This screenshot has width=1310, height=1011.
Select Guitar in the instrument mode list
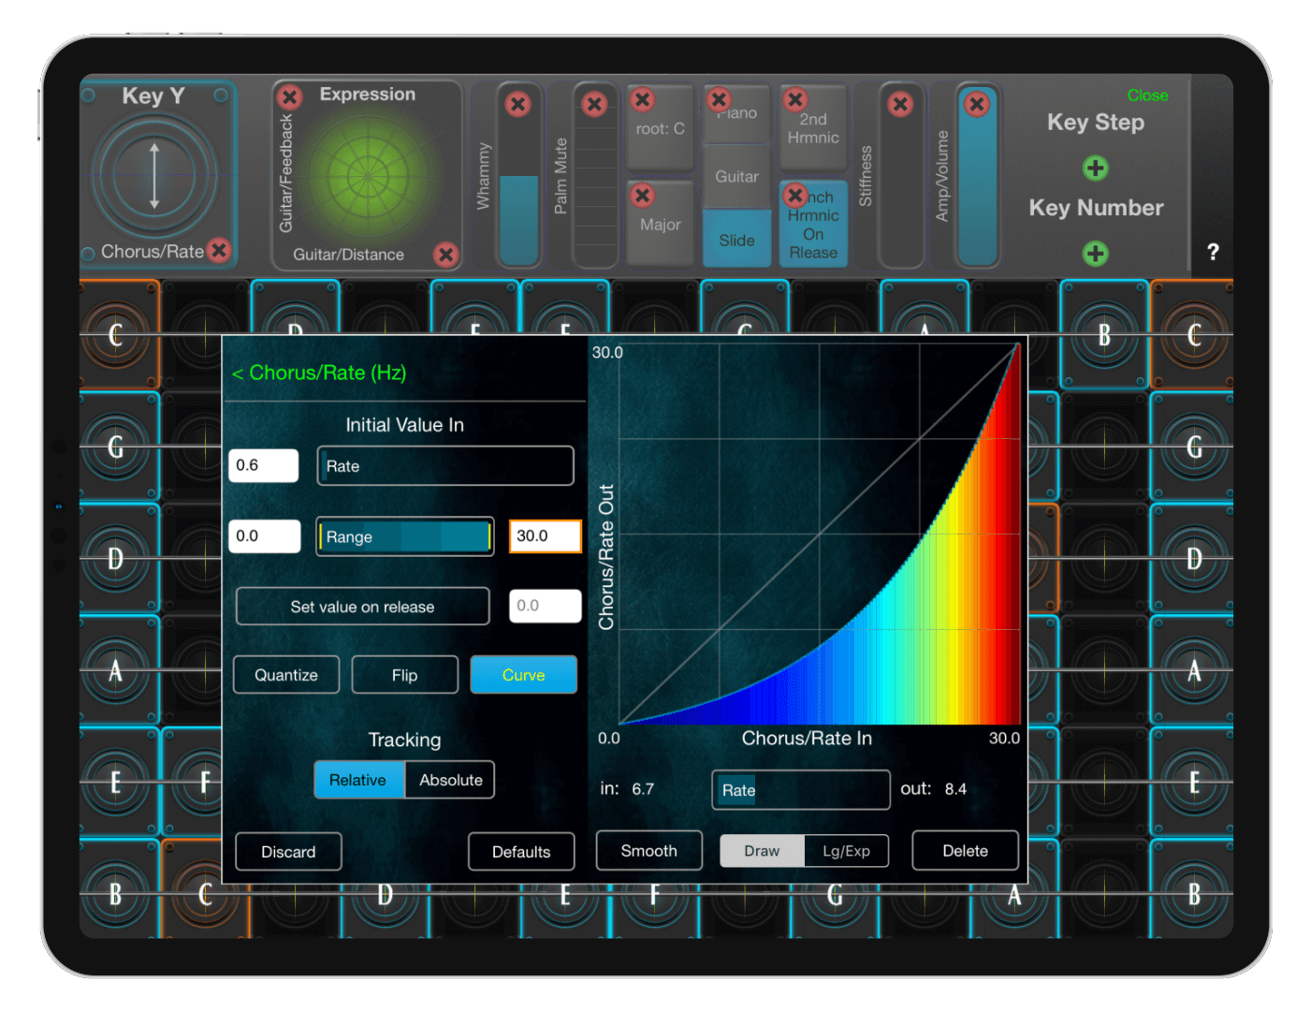(x=736, y=177)
